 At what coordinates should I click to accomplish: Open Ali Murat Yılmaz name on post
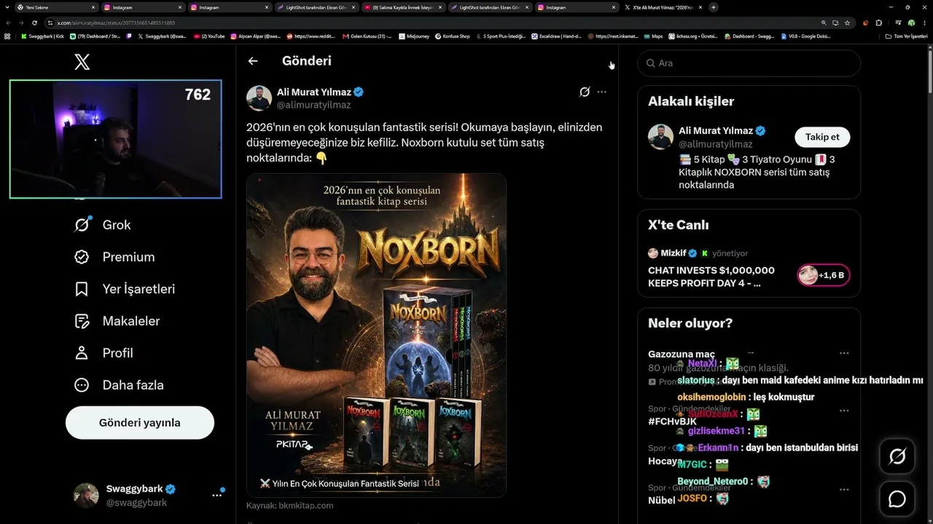(x=314, y=92)
